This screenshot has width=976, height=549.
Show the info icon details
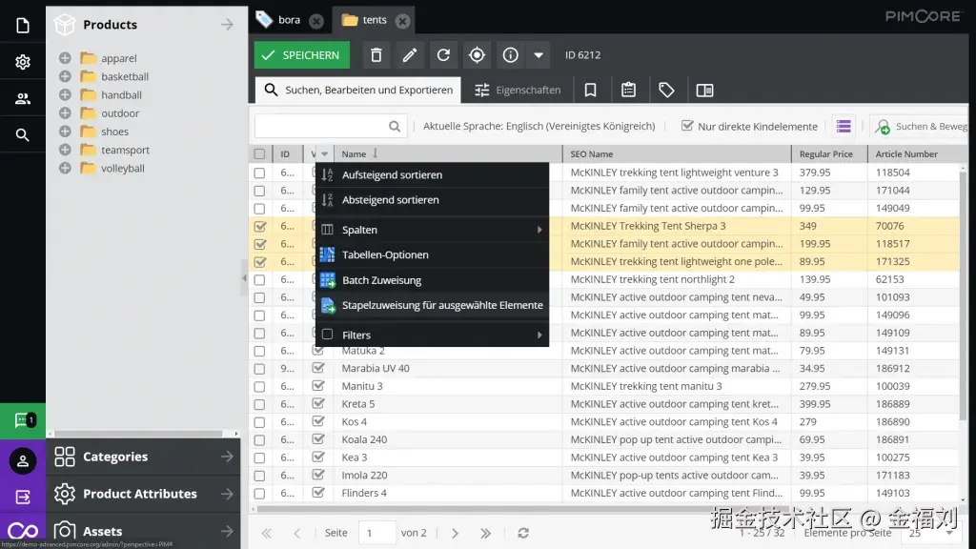(x=511, y=55)
